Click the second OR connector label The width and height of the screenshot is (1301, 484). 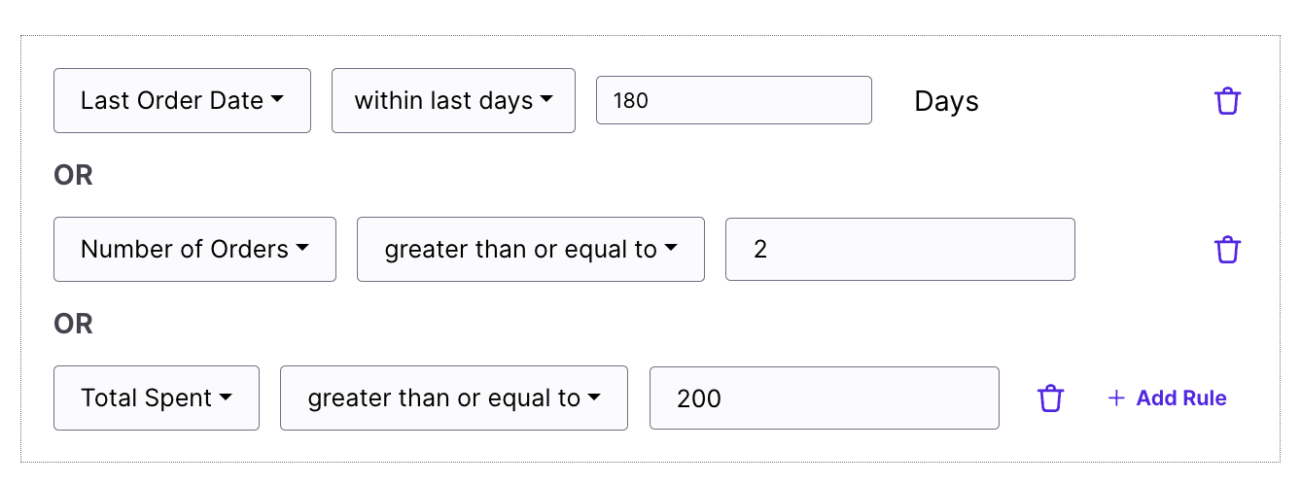[74, 324]
